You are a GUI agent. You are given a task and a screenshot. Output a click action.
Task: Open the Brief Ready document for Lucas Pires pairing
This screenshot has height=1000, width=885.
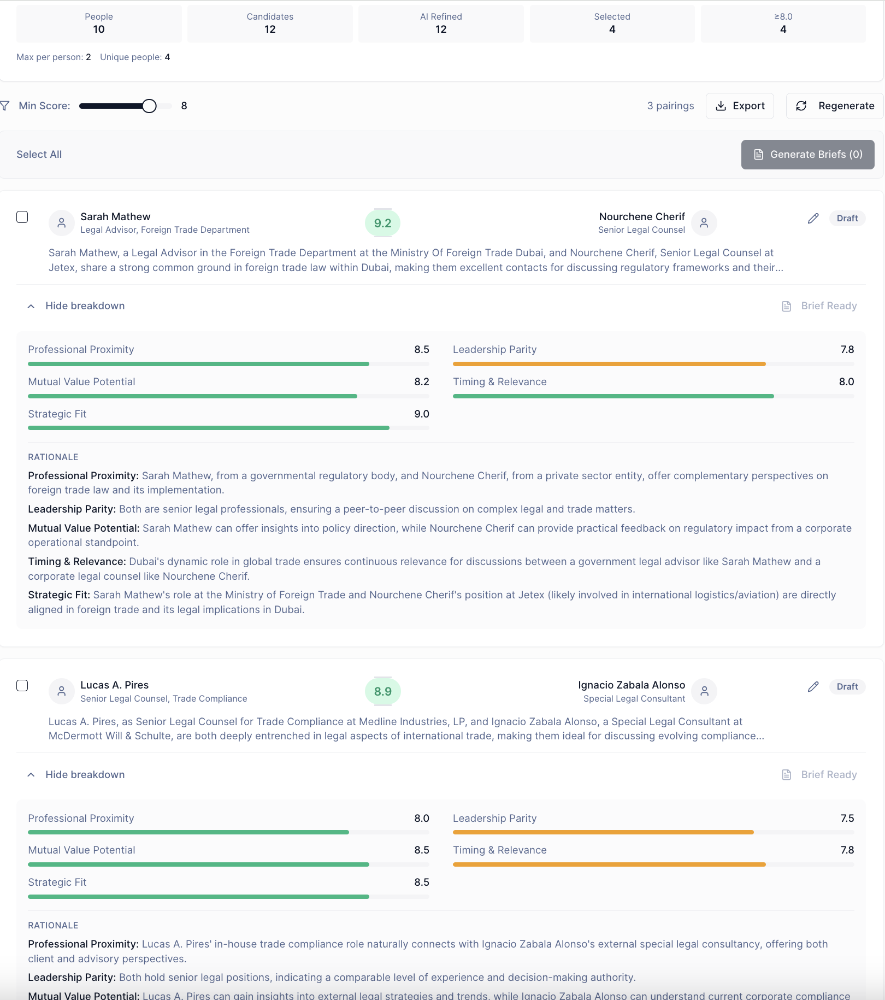[x=819, y=774]
